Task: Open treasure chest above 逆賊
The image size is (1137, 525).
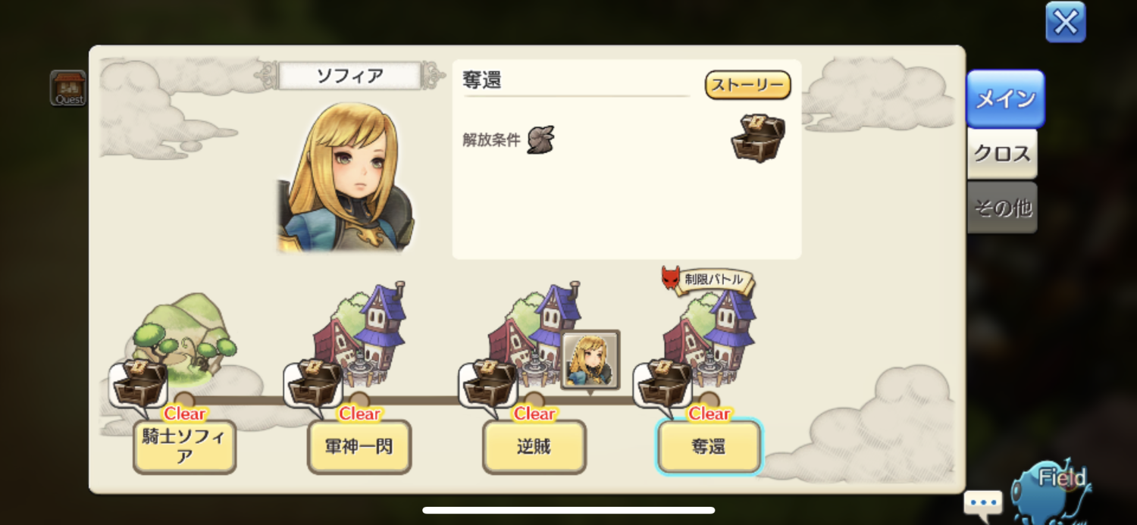Action: click(490, 384)
